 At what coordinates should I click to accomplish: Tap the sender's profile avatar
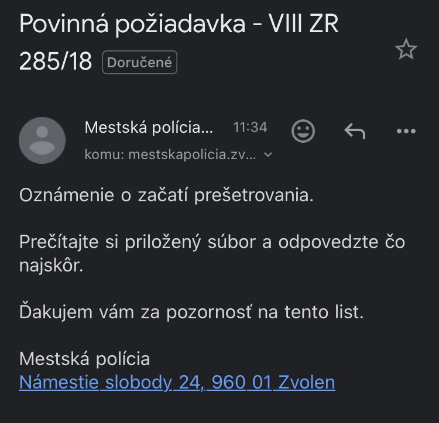pos(42,140)
